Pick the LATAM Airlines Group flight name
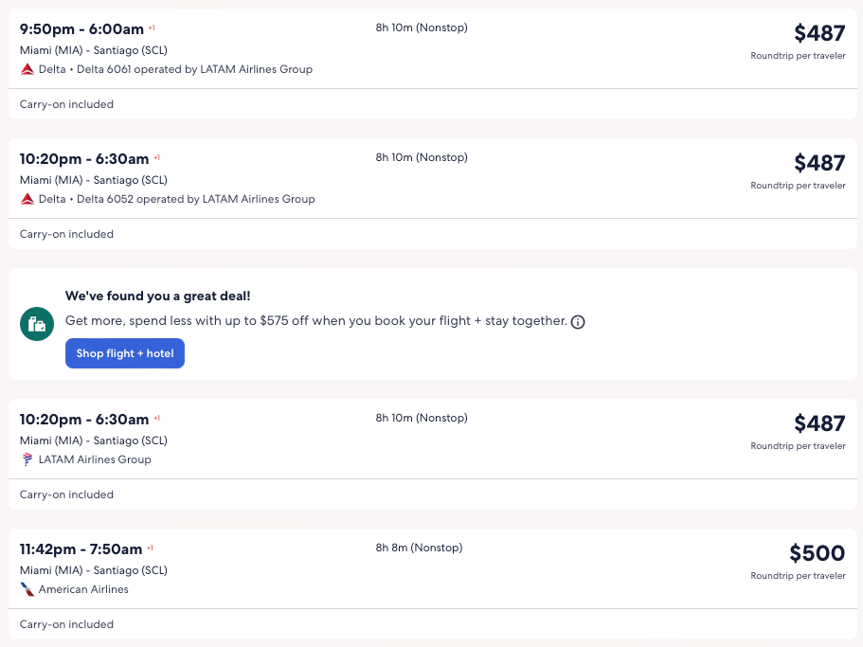This screenshot has width=863, height=647. (x=95, y=459)
